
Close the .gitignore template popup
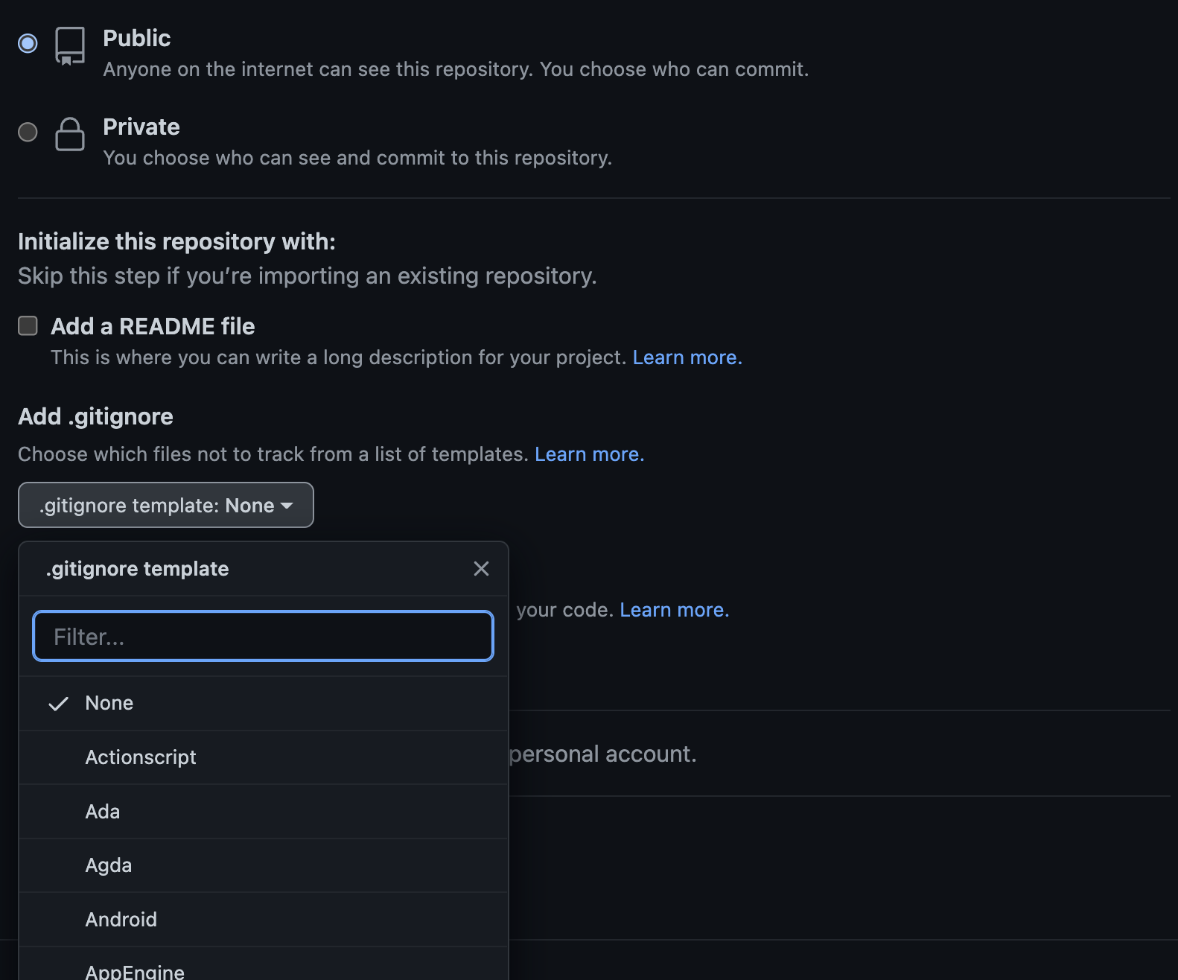pos(481,569)
